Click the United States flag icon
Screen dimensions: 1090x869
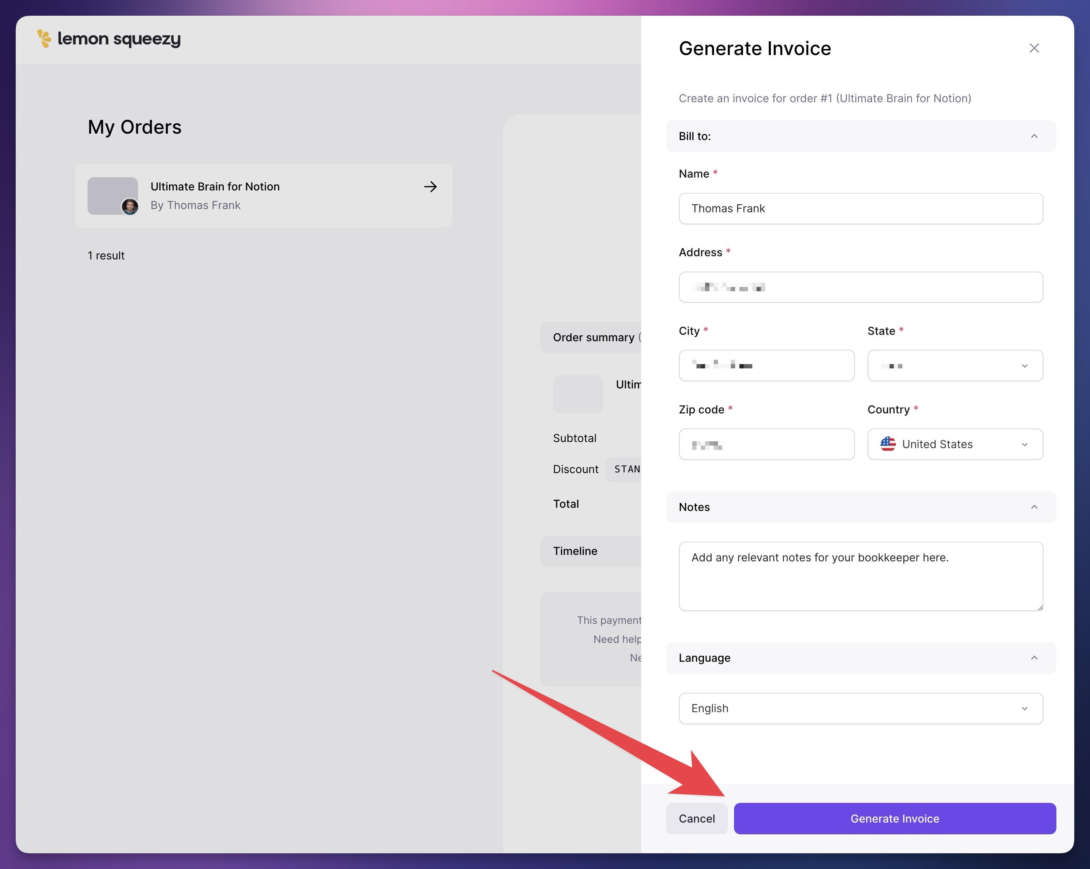(888, 444)
